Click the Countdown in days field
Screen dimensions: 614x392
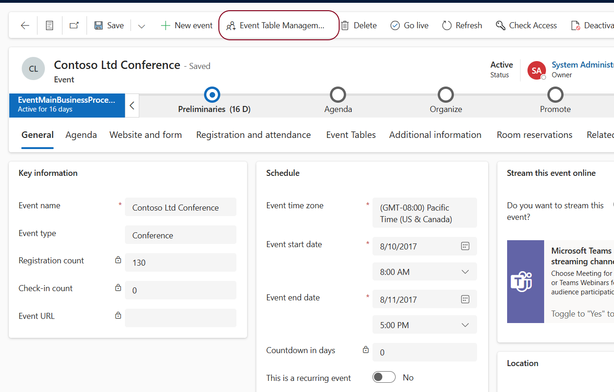click(424, 352)
